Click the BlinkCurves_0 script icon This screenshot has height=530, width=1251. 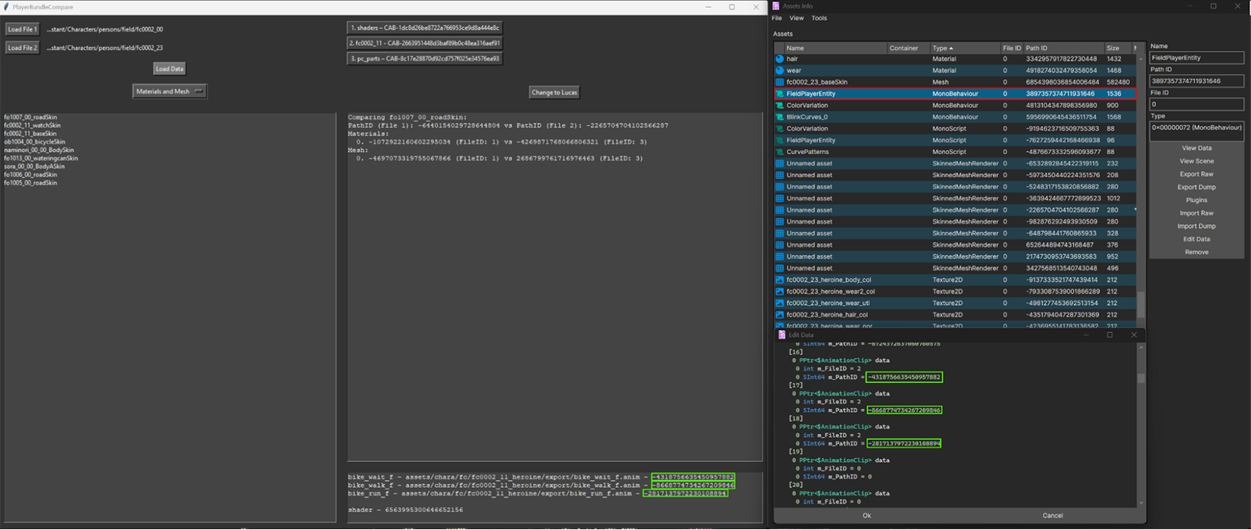tap(780, 117)
